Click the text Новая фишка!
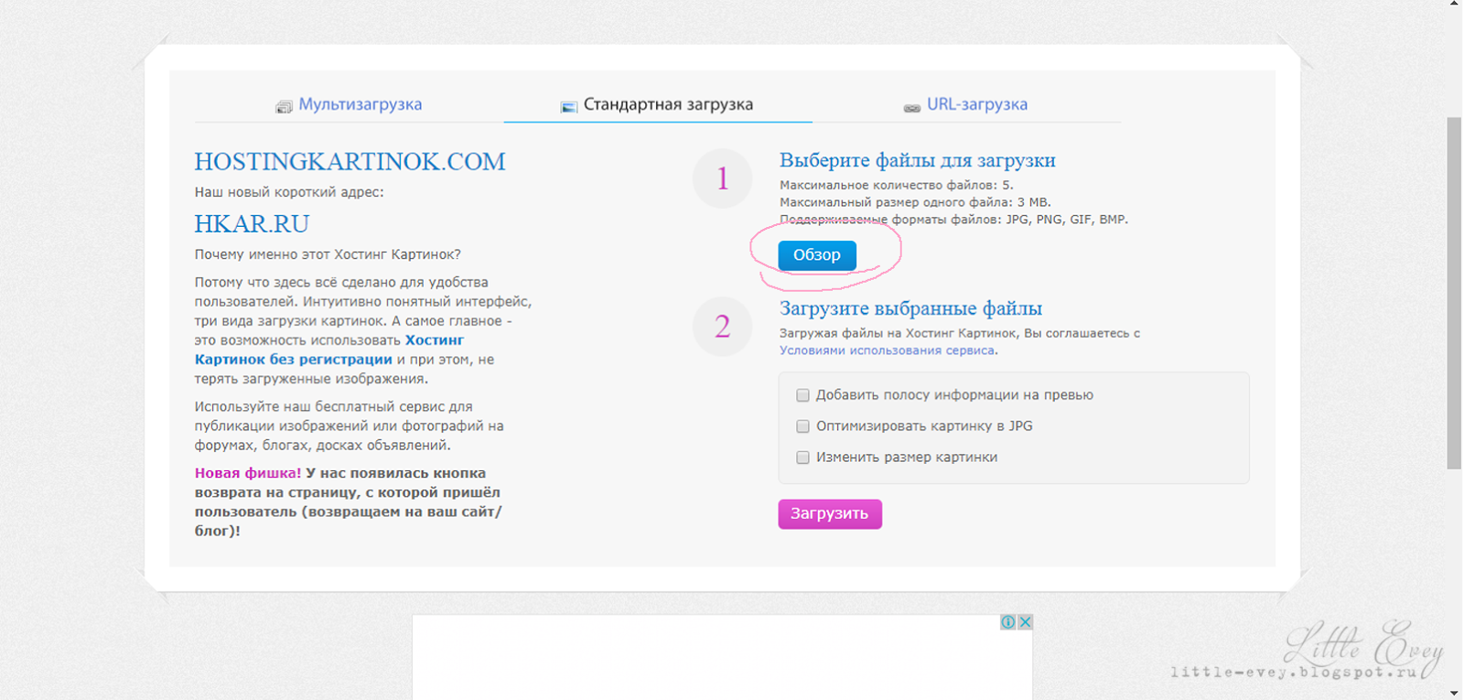 point(248,473)
